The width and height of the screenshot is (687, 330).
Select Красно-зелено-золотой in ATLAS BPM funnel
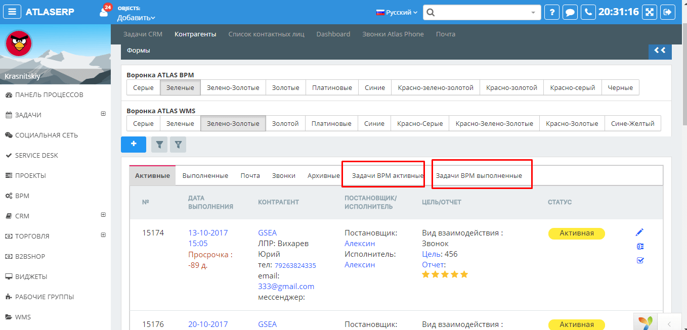[x=436, y=87]
